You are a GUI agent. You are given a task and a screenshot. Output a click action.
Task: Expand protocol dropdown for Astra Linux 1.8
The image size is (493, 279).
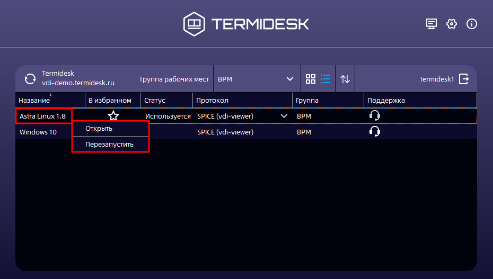284,116
